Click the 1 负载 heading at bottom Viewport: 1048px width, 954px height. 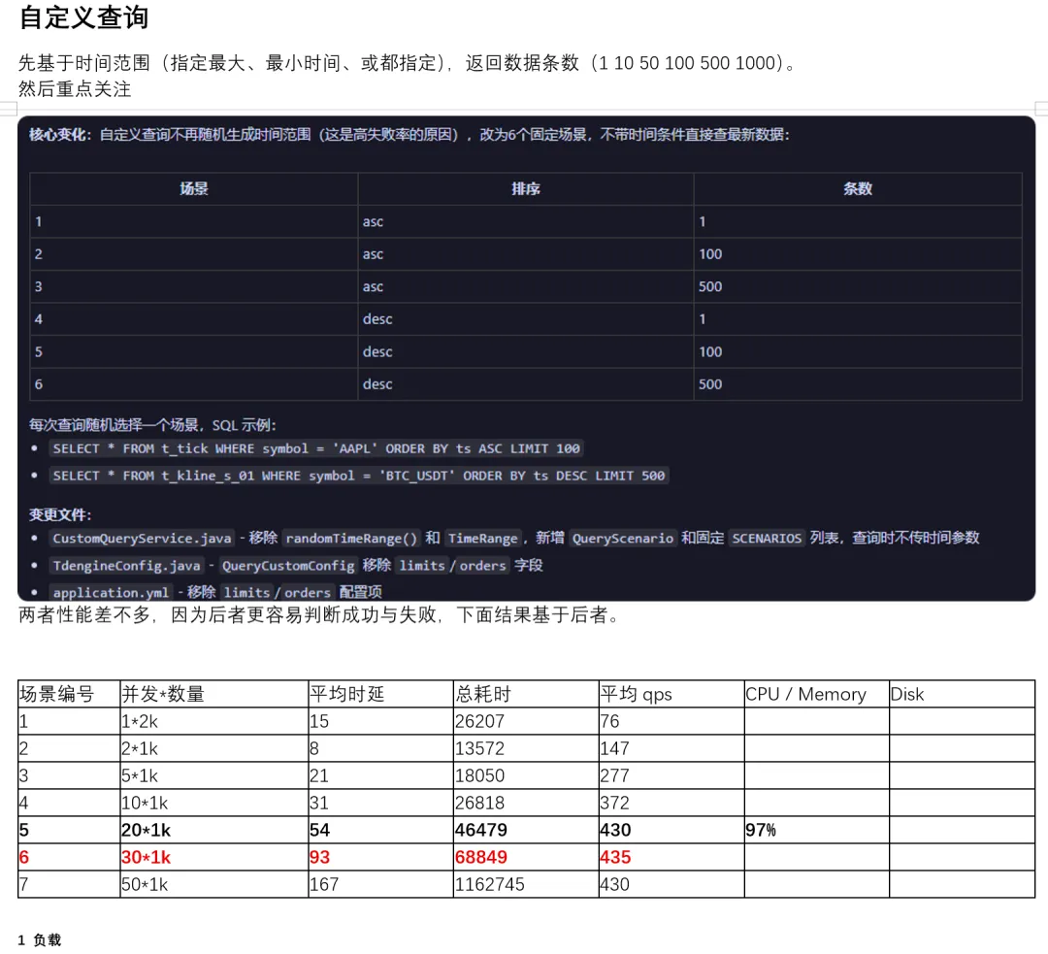point(40,940)
